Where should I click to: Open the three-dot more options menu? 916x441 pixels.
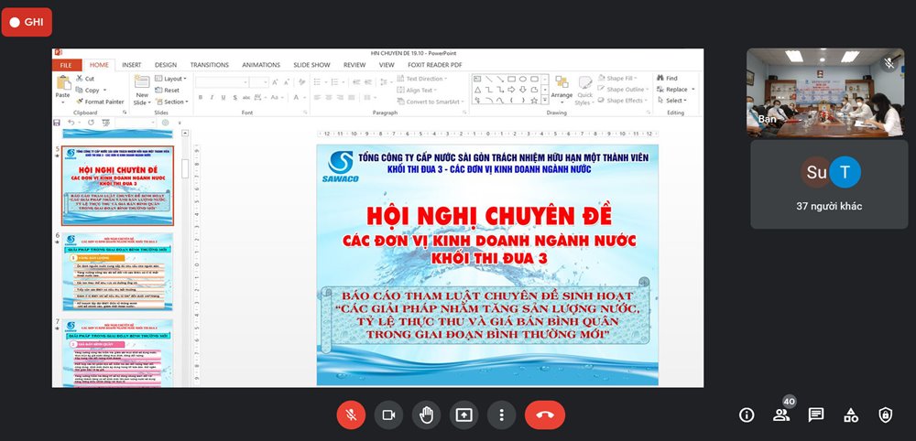(501, 414)
